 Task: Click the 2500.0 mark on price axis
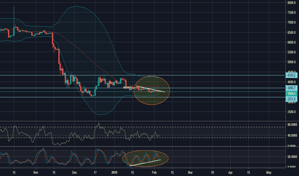point(292,112)
